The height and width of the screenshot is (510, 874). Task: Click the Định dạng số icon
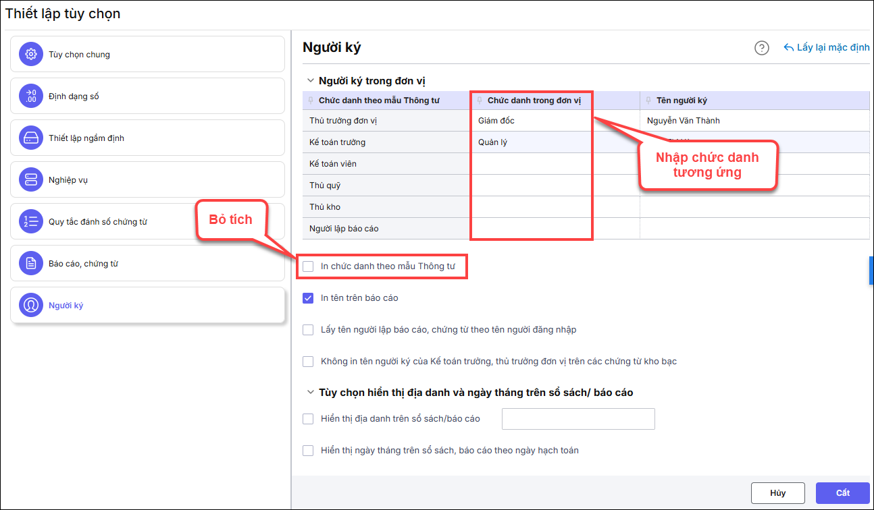[30, 96]
